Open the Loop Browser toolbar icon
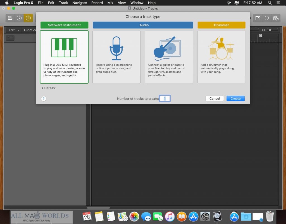 267,18
